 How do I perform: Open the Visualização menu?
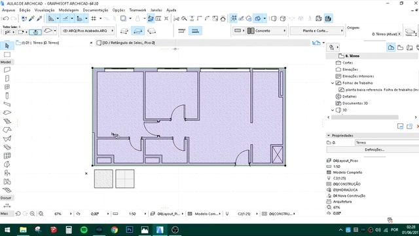tap(45, 10)
